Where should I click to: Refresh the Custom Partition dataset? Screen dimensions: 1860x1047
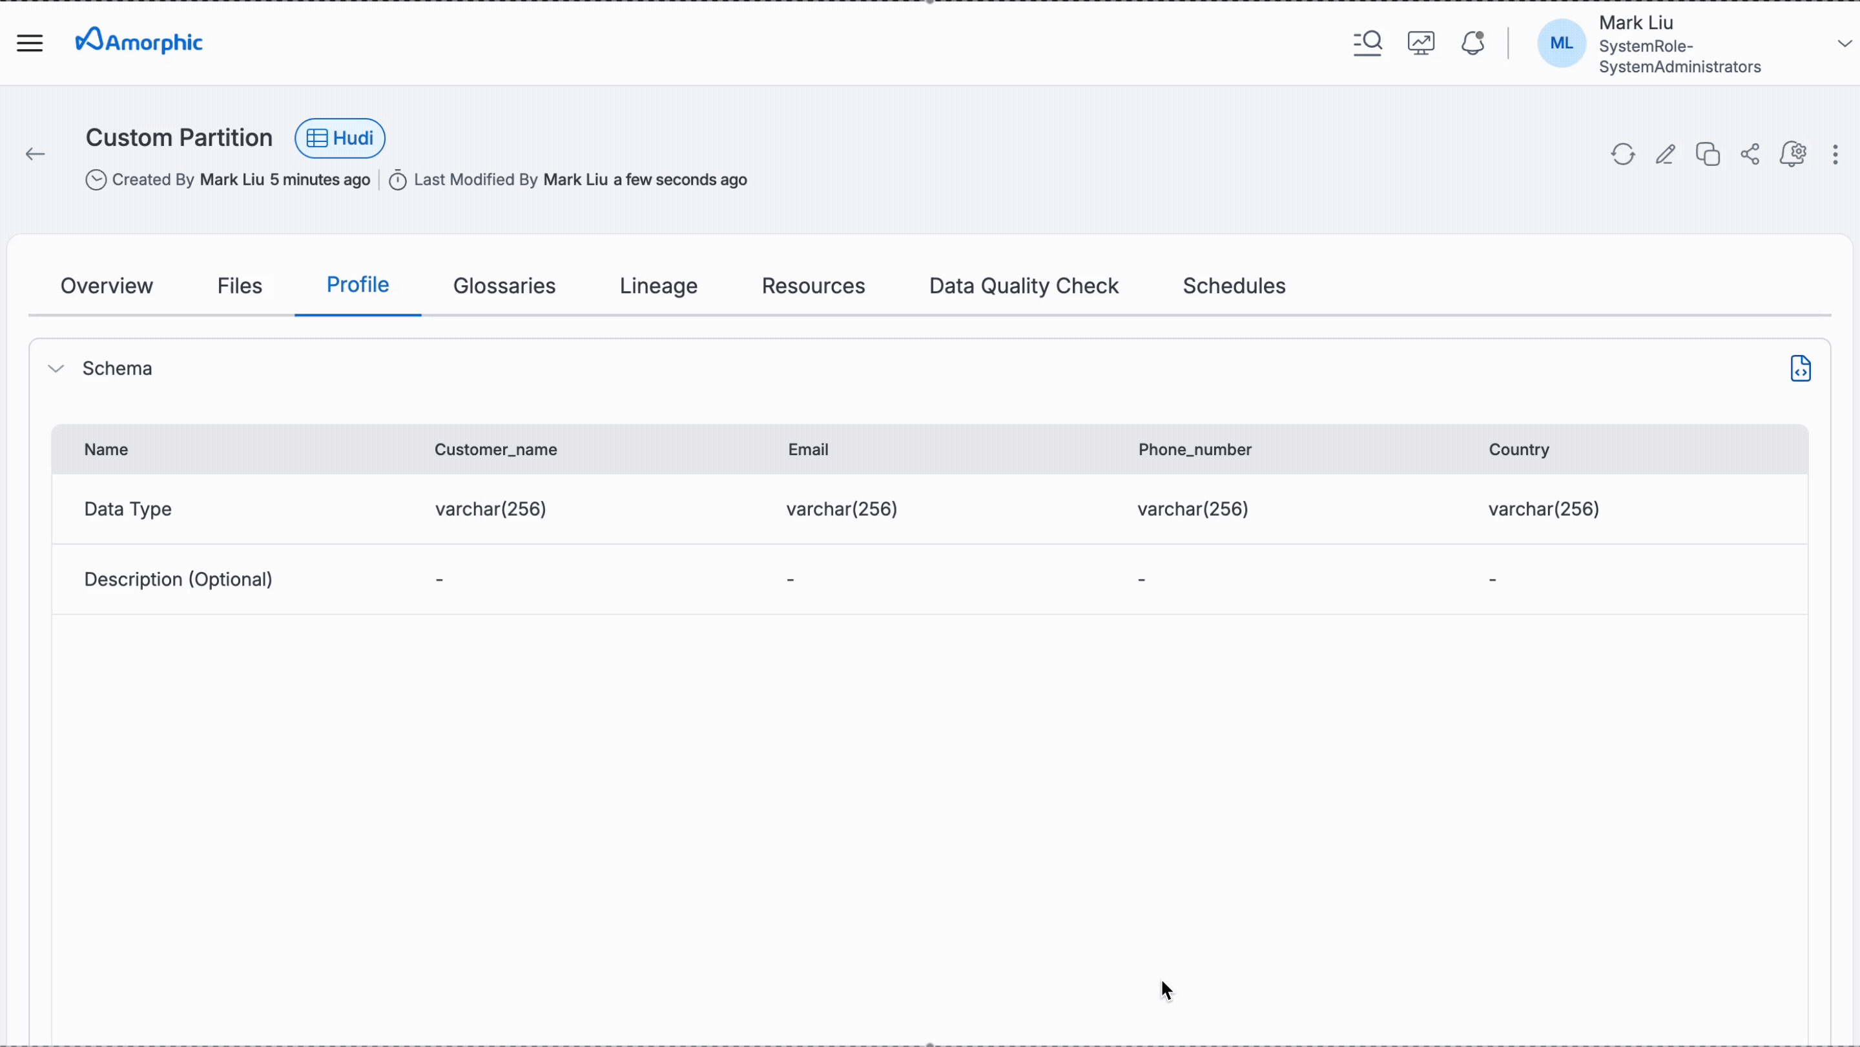tap(1623, 154)
